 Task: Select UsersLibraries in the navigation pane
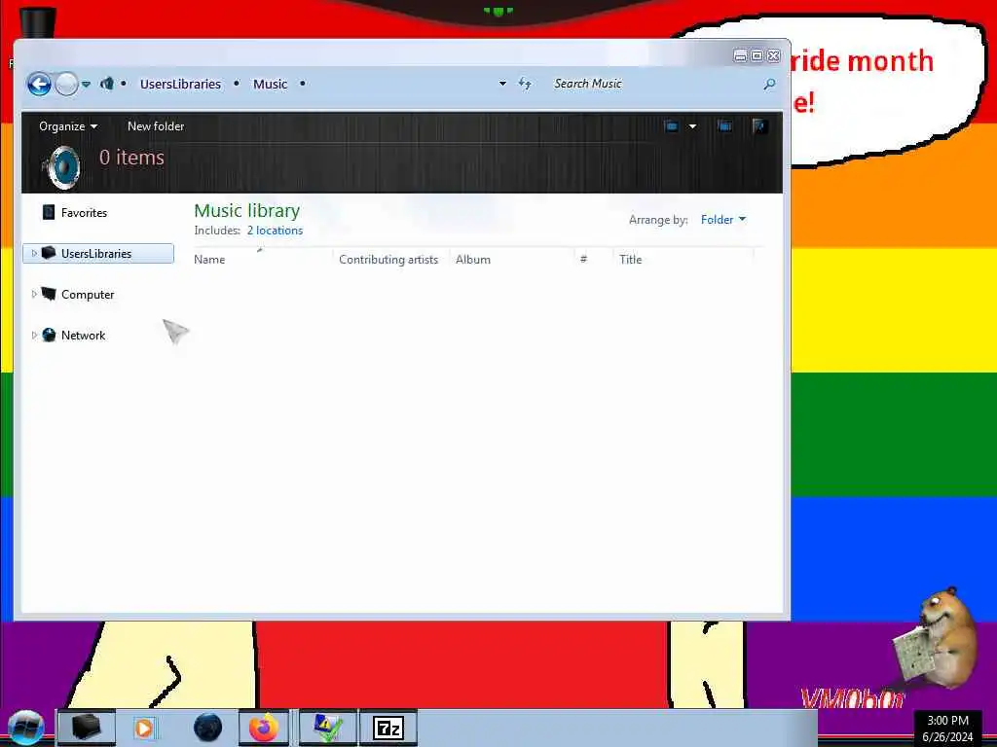pyautogui.click(x=96, y=254)
